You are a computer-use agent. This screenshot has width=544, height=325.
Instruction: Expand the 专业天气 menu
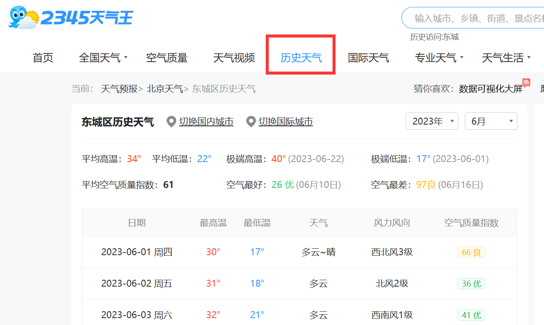[x=439, y=58]
